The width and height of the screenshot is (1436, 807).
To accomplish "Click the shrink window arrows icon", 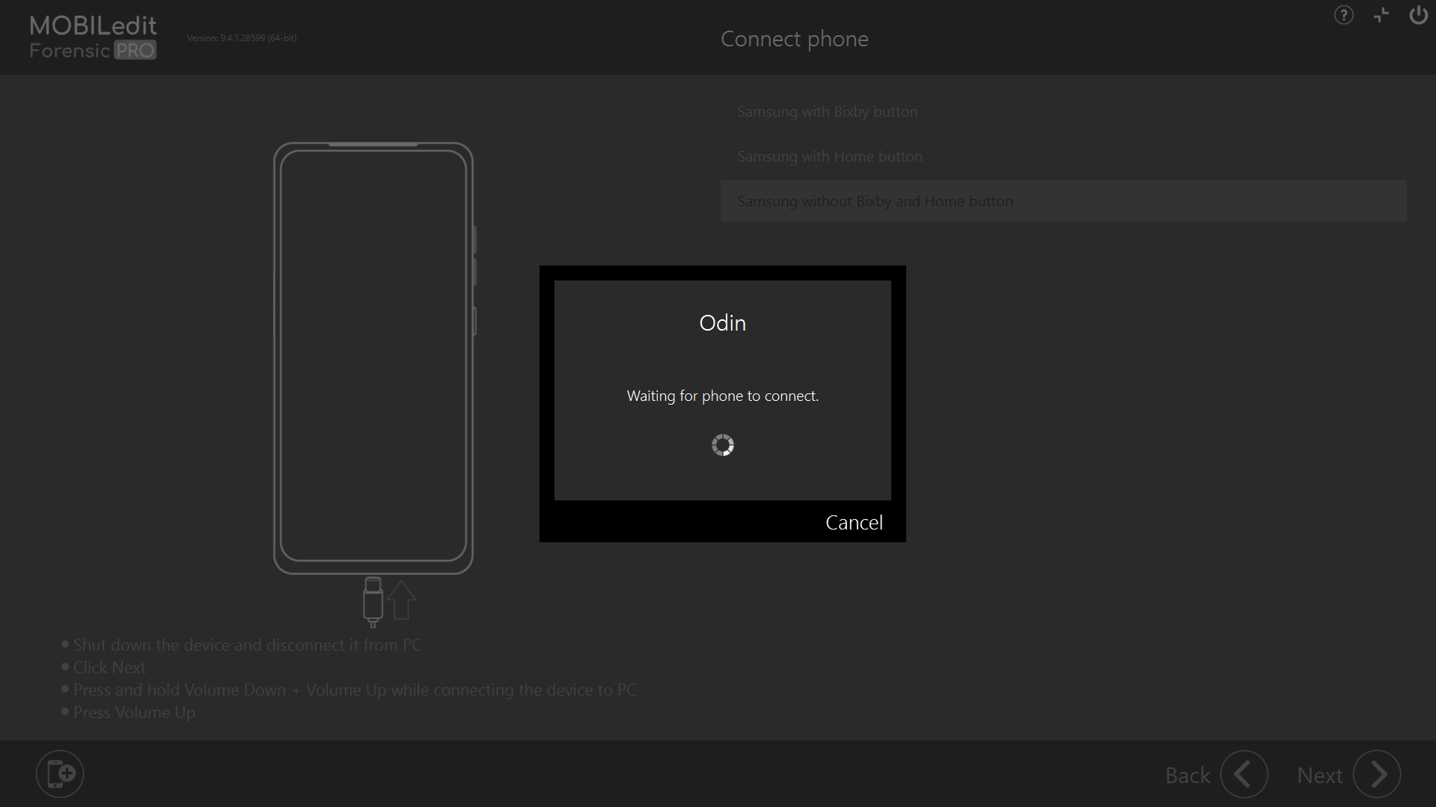I will point(1381,15).
